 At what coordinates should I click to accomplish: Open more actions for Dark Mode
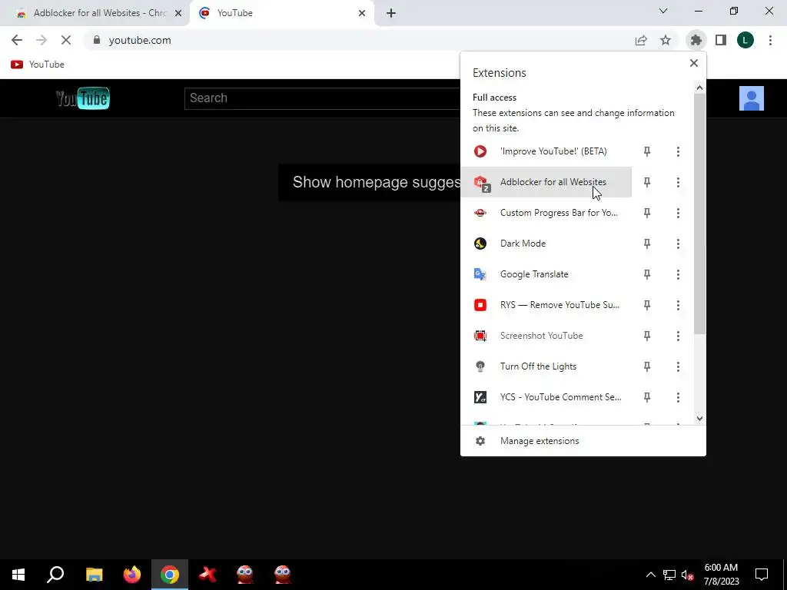pos(678,244)
